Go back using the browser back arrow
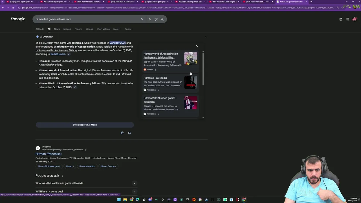 click(x=3, y=8)
